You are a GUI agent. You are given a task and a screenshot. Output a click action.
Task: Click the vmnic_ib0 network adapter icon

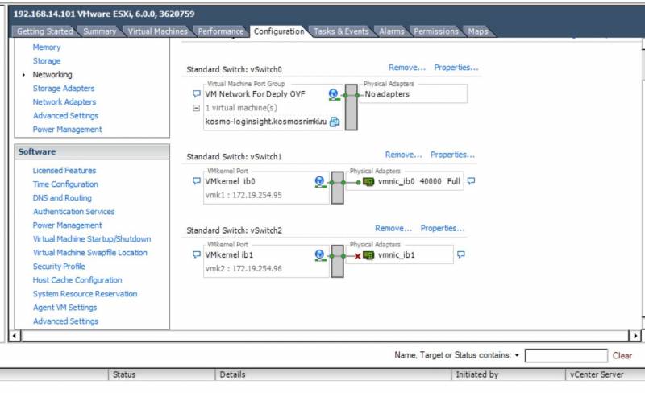368,181
